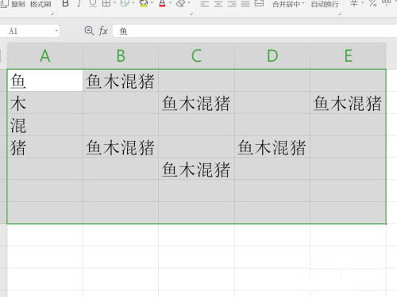Align cell text to the left
397x297 pixels.
pos(204,4)
